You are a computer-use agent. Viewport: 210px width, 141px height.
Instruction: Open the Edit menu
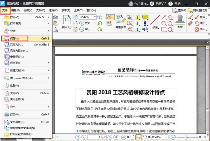[15, 10]
